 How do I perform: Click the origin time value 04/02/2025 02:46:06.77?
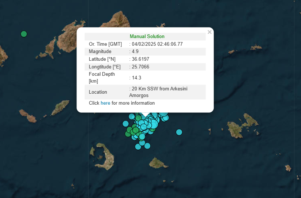(x=157, y=44)
